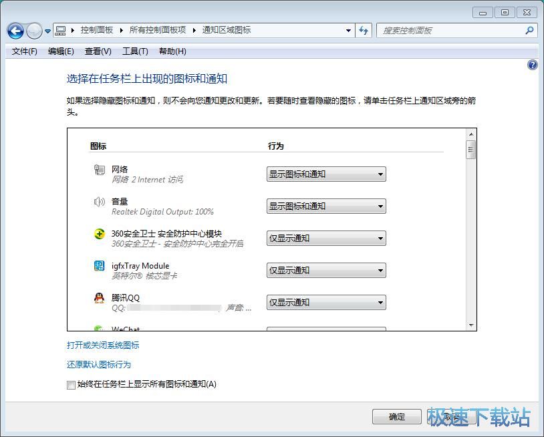Check 始终在任务栏上显示所有图标和通知

[x=71, y=385]
